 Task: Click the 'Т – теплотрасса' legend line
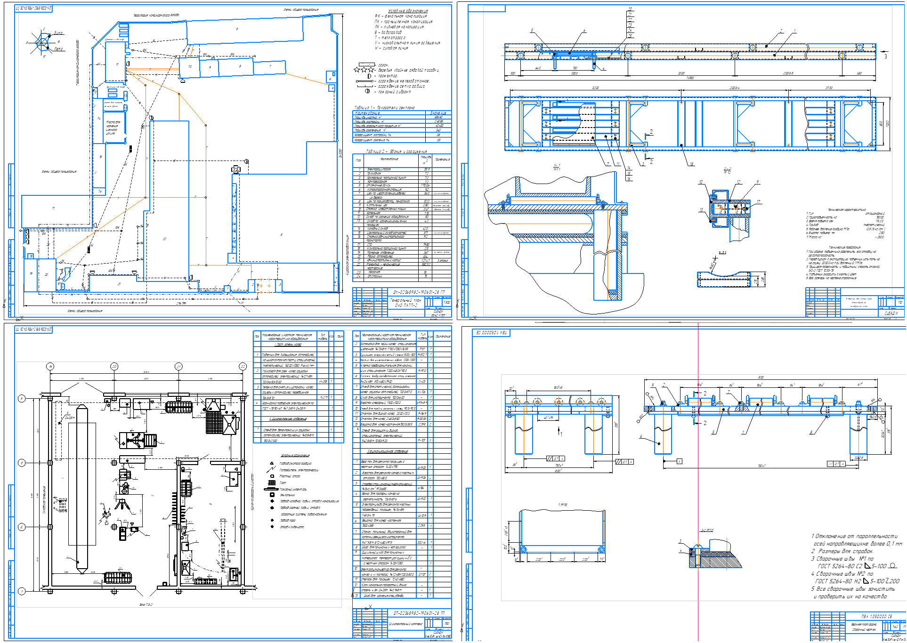coord(390,38)
